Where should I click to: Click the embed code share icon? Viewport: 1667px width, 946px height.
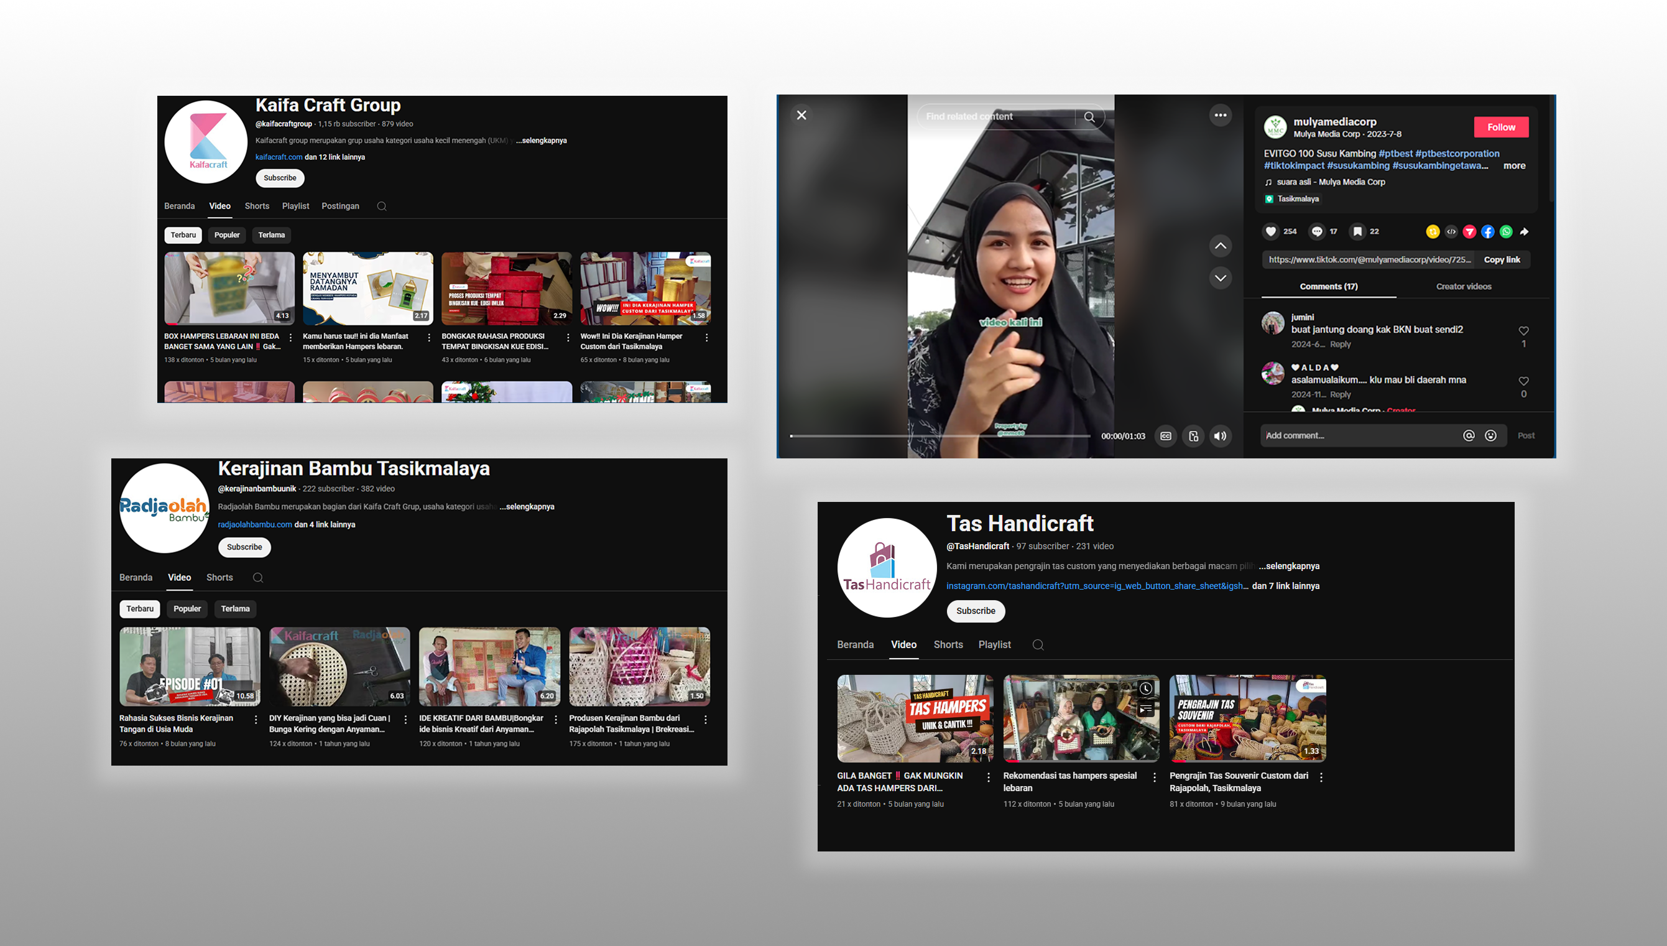click(x=1451, y=232)
